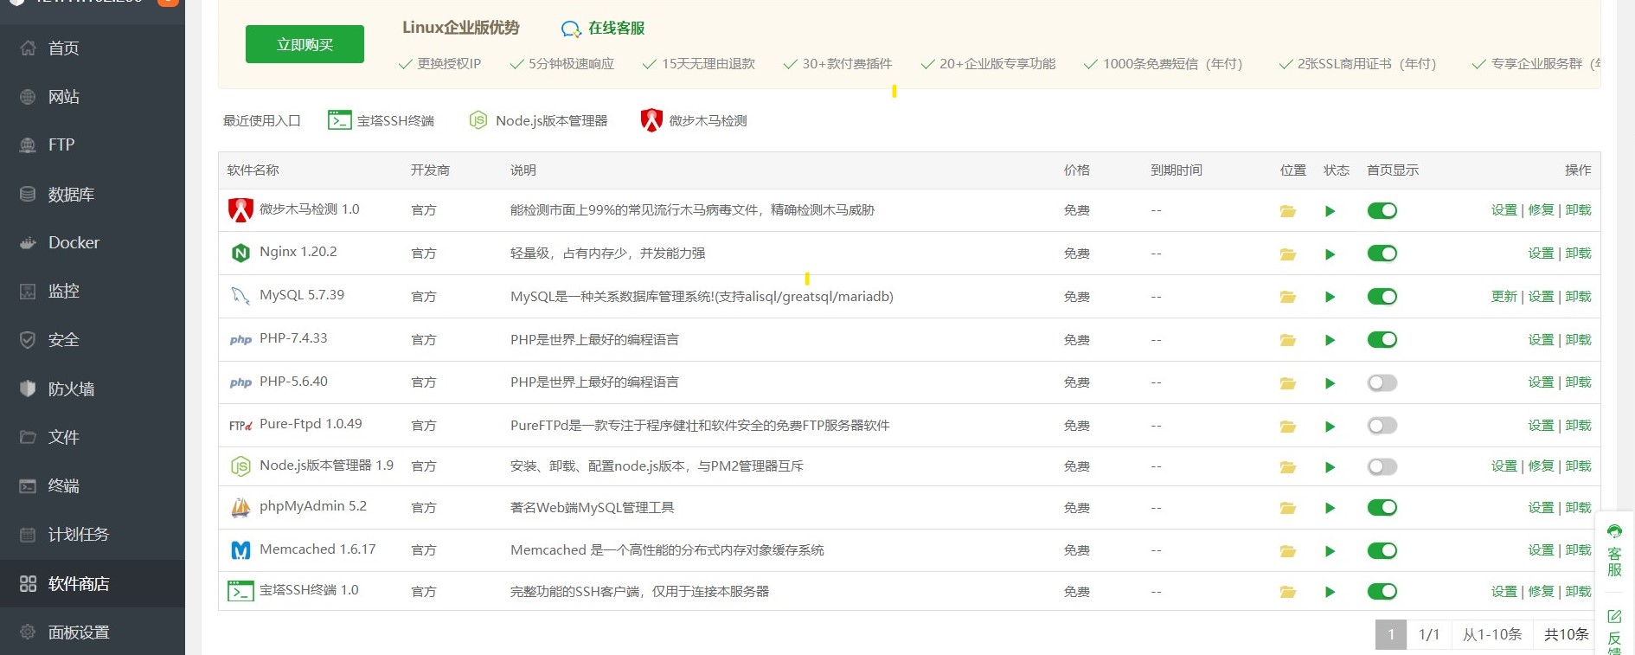Open 面板设置 in the sidebar

93,633
